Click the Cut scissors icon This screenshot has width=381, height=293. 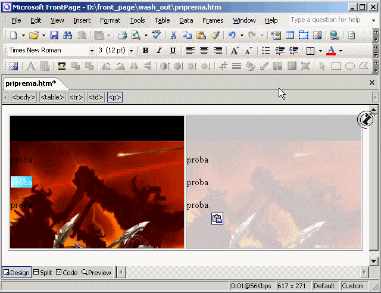coord(173,36)
